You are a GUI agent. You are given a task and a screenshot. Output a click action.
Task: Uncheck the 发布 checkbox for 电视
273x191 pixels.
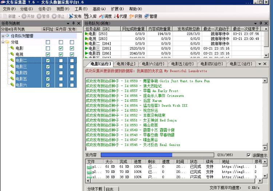(x=72, y=54)
